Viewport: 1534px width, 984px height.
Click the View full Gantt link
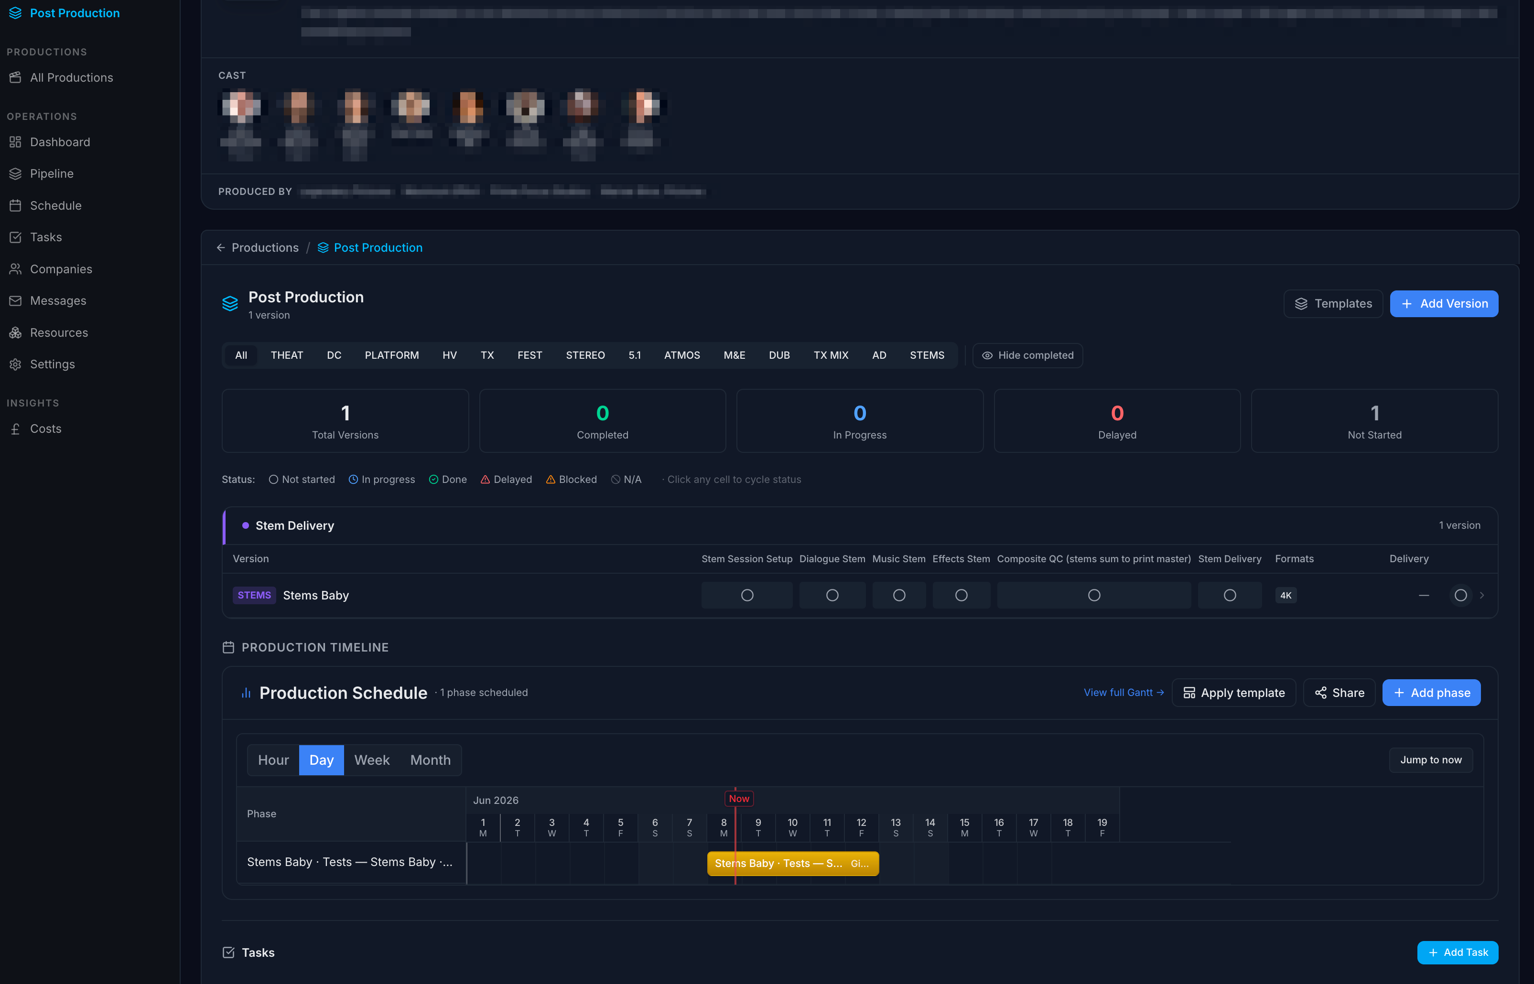pyautogui.click(x=1123, y=693)
